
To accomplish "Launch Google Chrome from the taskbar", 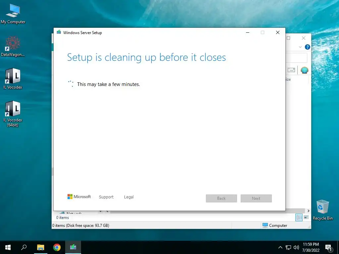I will click(57, 247).
